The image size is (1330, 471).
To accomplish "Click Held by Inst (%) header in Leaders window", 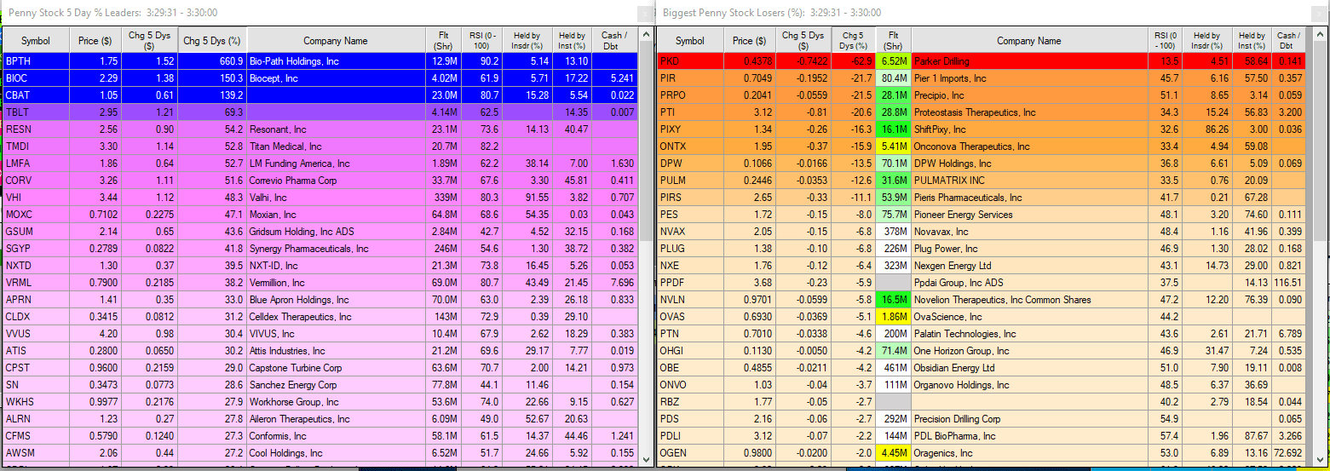I will [572, 40].
